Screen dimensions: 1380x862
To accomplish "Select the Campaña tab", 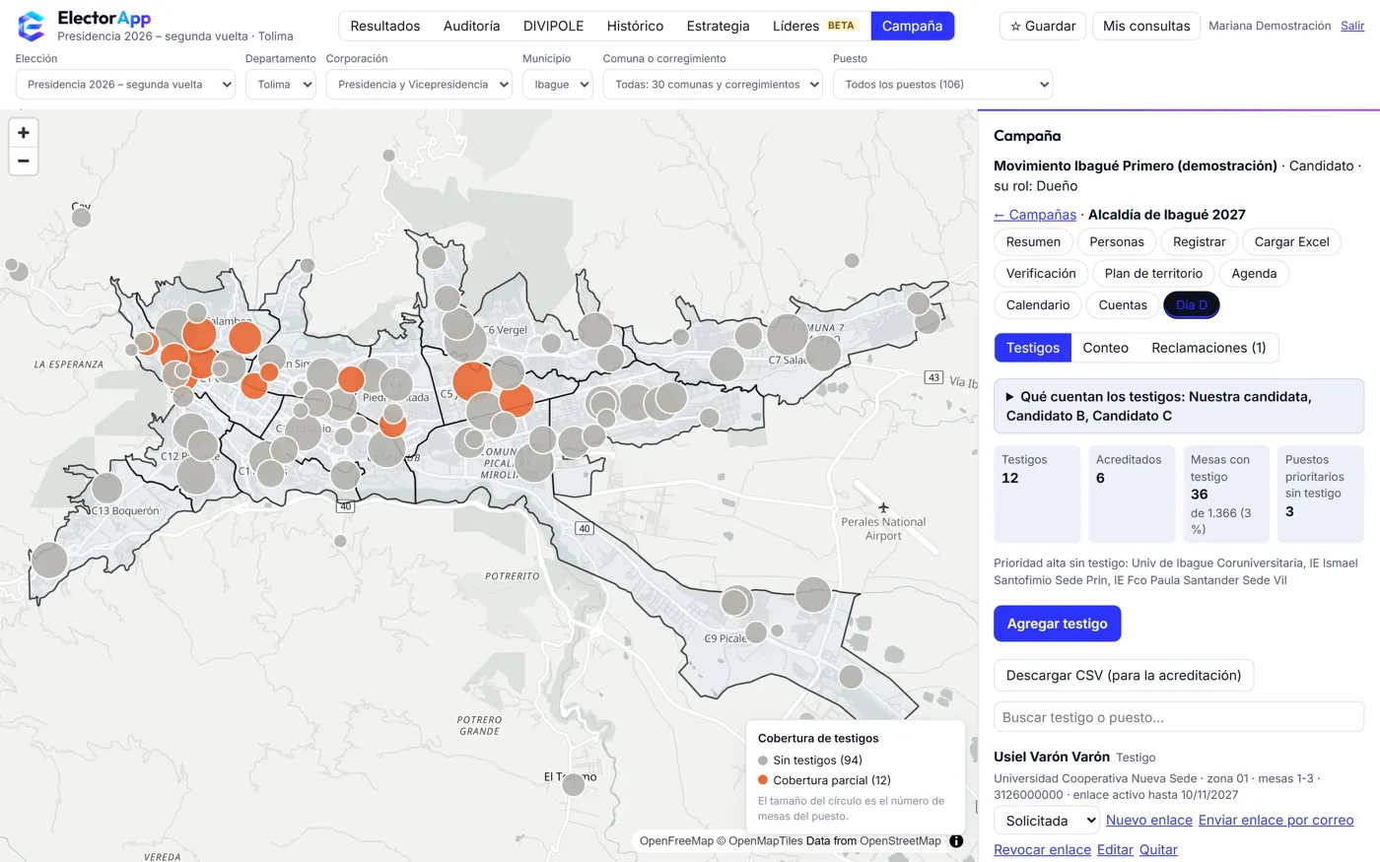I will click(912, 26).
